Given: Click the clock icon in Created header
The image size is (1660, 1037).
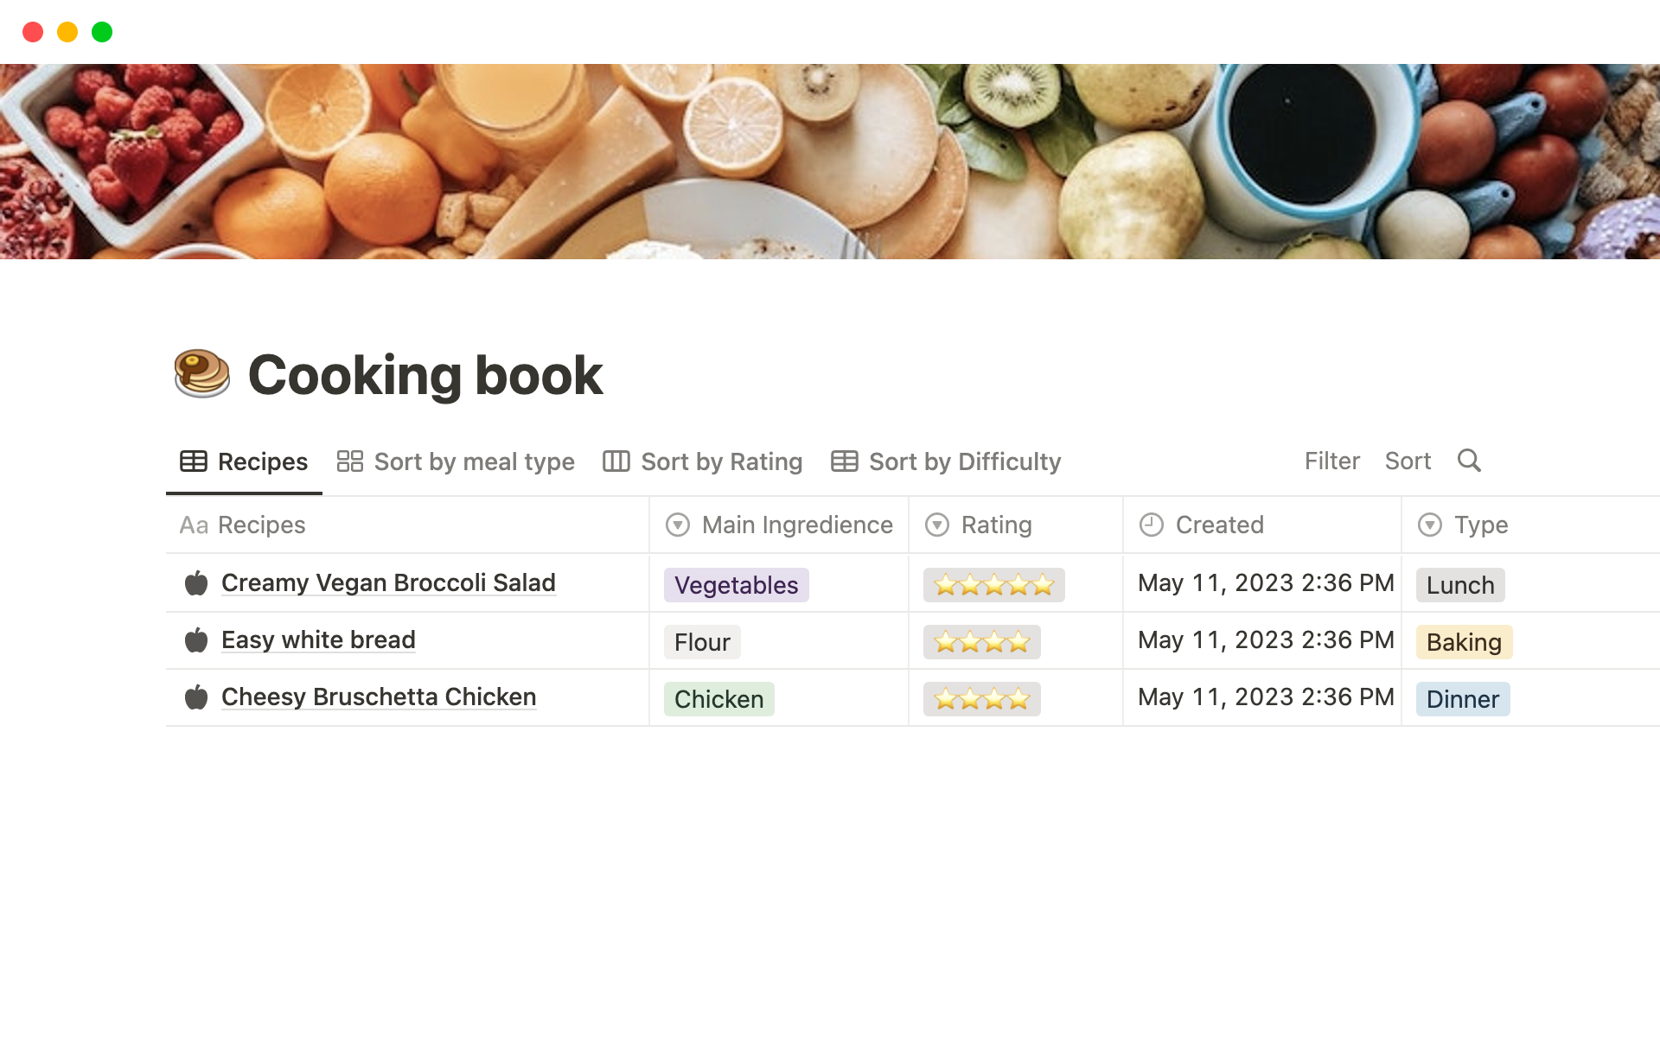Looking at the screenshot, I should click(x=1151, y=525).
